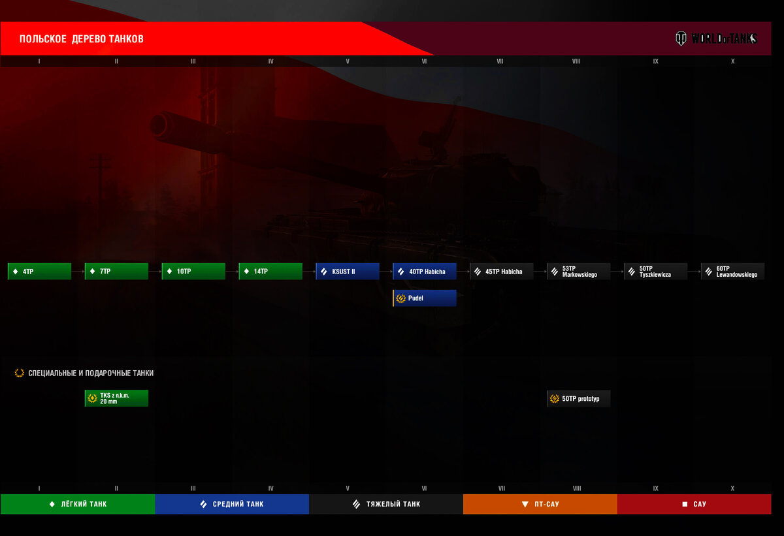Select the 50TP Tyszkiewicza tank
This screenshot has height=536, width=784.
pyautogui.click(x=656, y=272)
